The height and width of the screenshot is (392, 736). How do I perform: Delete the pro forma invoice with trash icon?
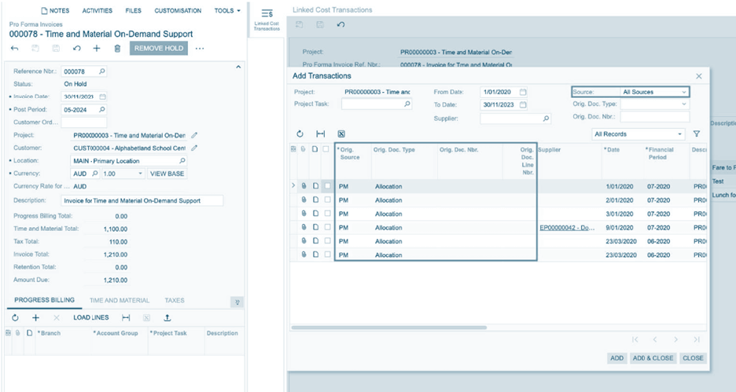tap(117, 48)
